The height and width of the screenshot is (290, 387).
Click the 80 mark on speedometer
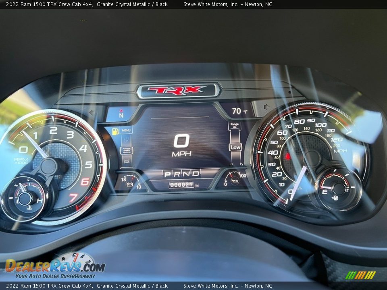click(x=299, y=122)
